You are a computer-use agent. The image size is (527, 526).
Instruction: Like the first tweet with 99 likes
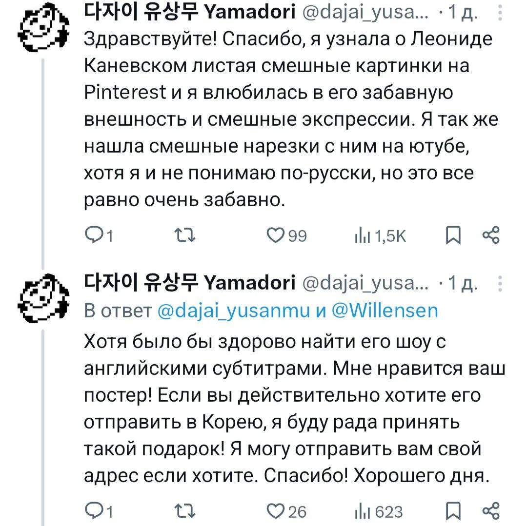point(287,235)
